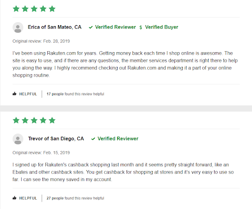Click fifth star in Erica's rating
This screenshot has width=252, height=209.
[x=52, y=9]
